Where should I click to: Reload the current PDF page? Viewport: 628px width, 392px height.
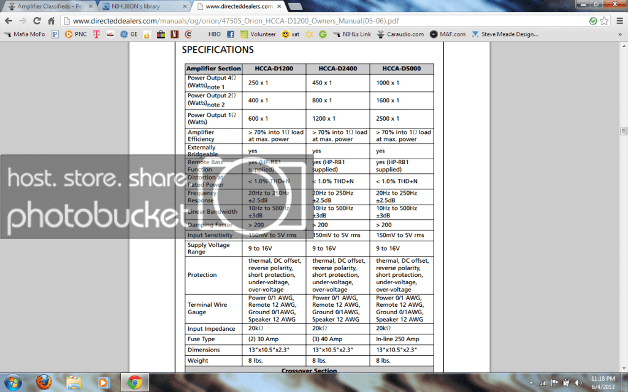click(x=37, y=21)
